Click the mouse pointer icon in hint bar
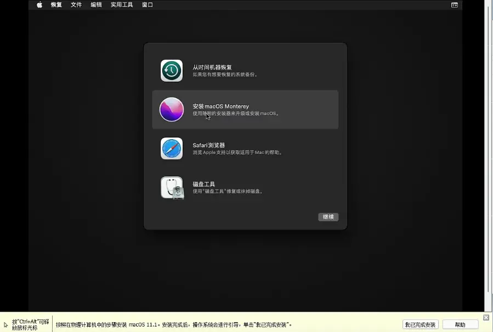 [6, 325]
